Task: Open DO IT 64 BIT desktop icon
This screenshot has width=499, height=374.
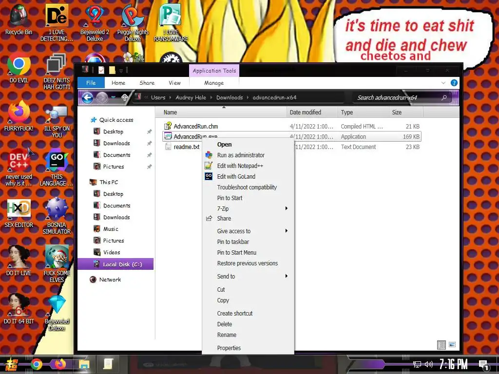Action: (x=19, y=309)
